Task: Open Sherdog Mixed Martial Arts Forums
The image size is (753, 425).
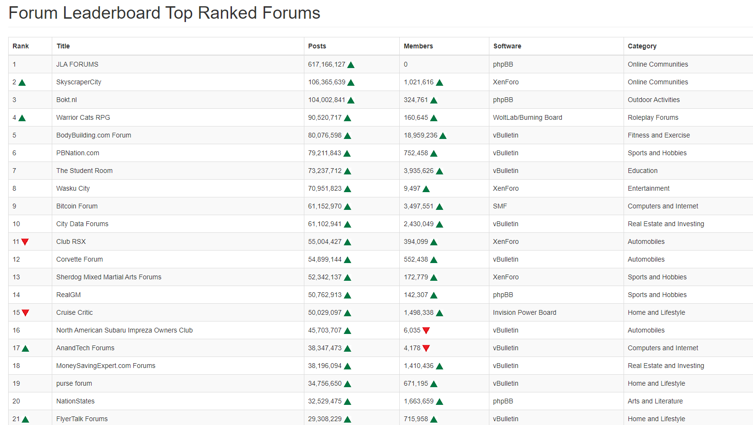Action: [109, 277]
